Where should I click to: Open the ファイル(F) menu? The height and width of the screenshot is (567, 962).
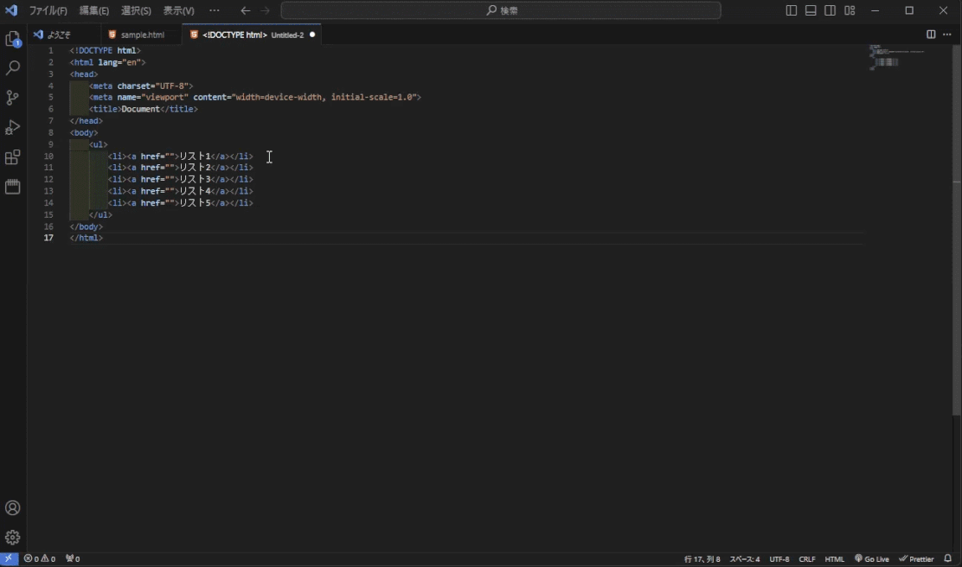click(48, 10)
